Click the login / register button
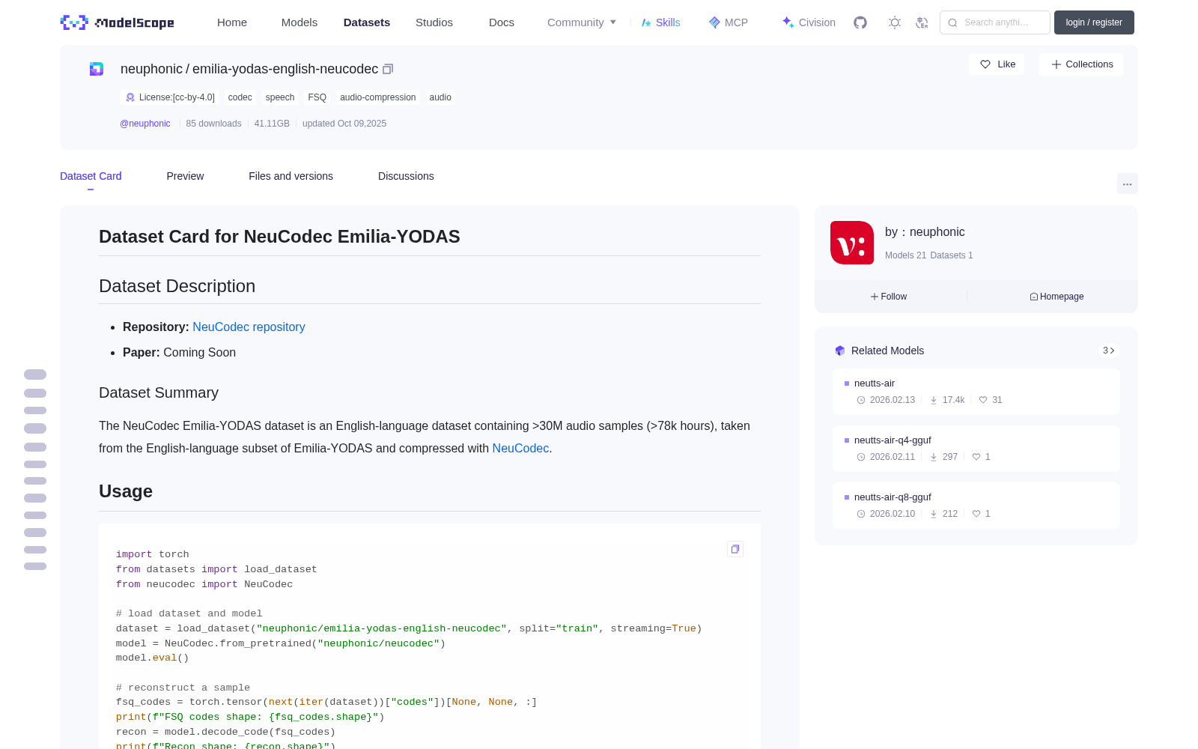1198x749 pixels. click(x=1094, y=22)
